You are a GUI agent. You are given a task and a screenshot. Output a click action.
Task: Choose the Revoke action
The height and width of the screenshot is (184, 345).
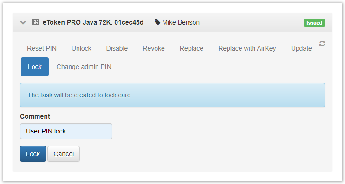[x=154, y=48]
